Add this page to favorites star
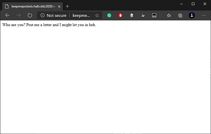The height and width of the screenshot is (134, 211). pyautogui.click(x=97, y=15)
